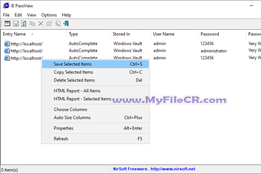Click AutoComplete type in first row
This screenshot has width=261, height=174.
(x=83, y=43)
